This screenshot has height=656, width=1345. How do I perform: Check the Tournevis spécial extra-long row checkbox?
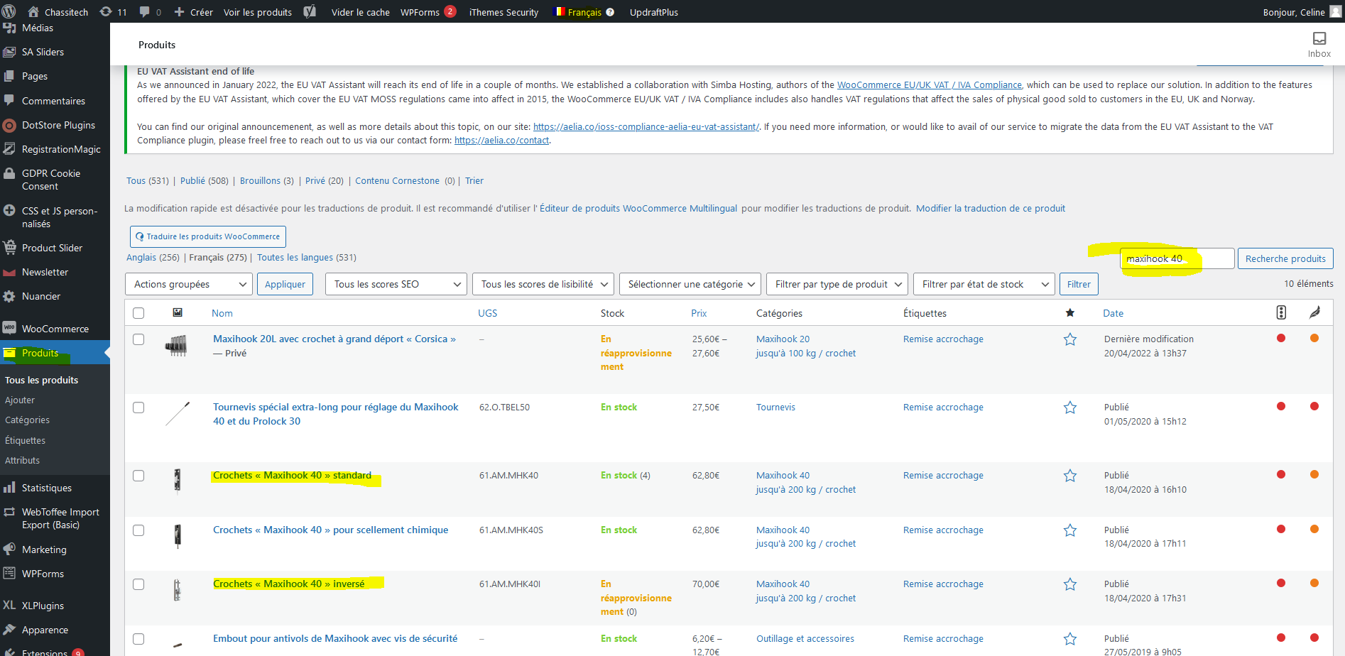click(x=138, y=408)
